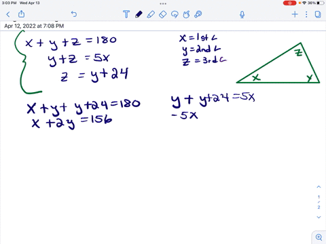Open the three-dot more options menu
The image size is (326, 244).
306,14
